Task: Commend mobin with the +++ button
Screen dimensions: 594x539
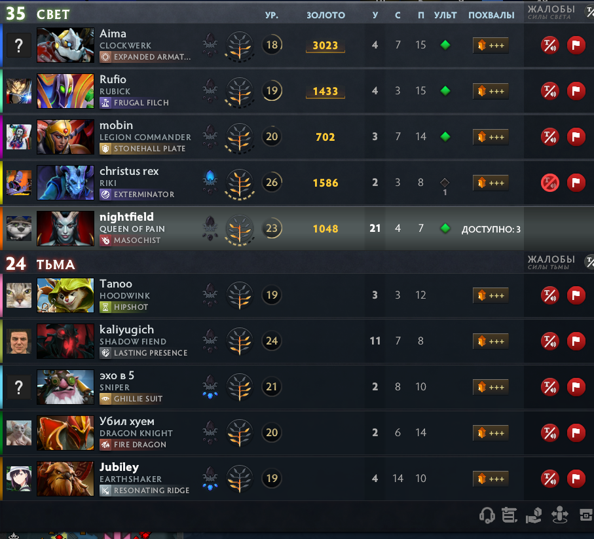Action: point(491,137)
